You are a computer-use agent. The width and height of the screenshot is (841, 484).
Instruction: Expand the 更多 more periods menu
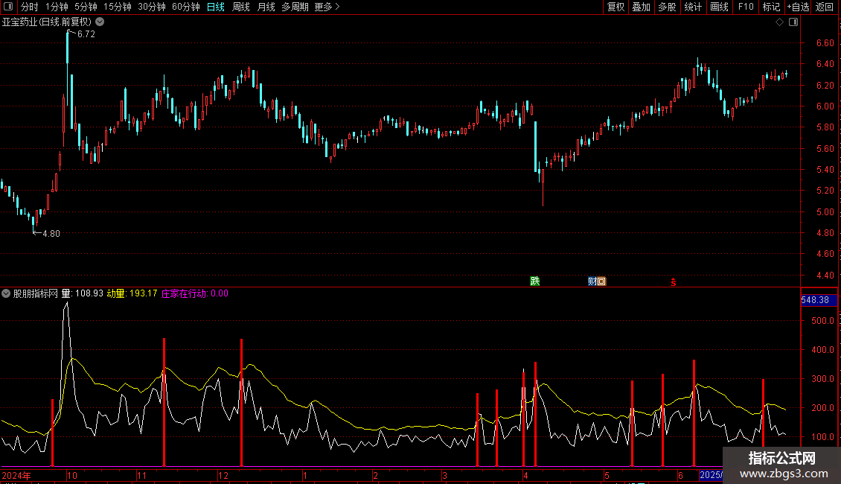coord(327,7)
